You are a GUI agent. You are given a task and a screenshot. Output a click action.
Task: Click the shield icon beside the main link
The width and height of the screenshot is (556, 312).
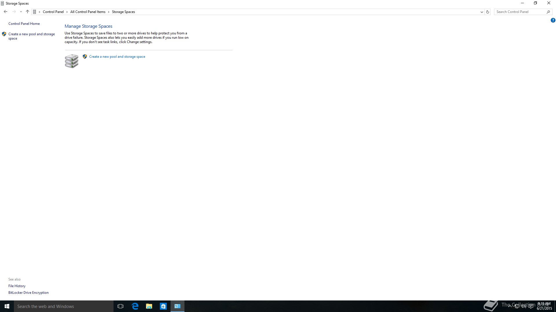pos(85,57)
